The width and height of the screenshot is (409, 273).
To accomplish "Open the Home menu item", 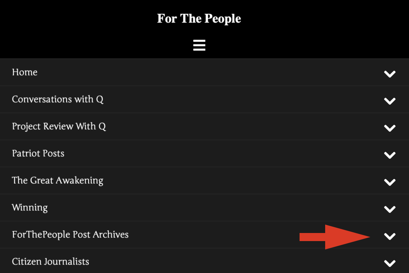I will point(25,72).
